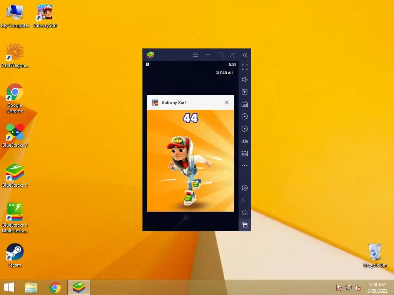This screenshot has width=394, height=295.
Task: Select the DataWagon desktop shortcut
Action: [15, 55]
